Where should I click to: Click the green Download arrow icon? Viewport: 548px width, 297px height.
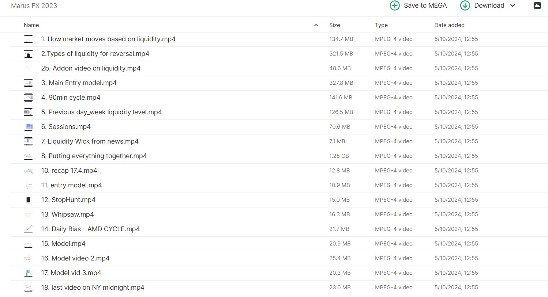pyautogui.click(x=465, y=5)
